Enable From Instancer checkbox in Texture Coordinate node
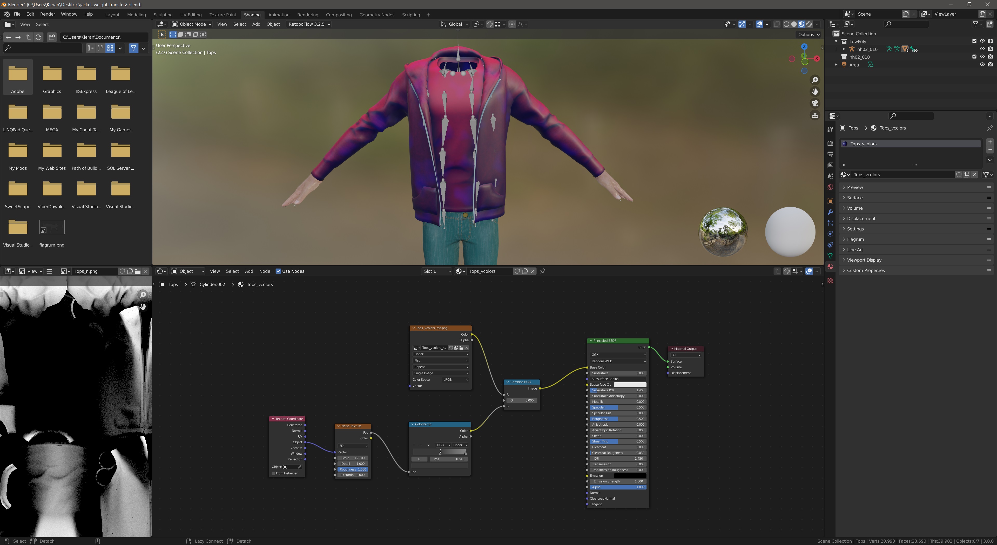 click(x=273, y=473)
